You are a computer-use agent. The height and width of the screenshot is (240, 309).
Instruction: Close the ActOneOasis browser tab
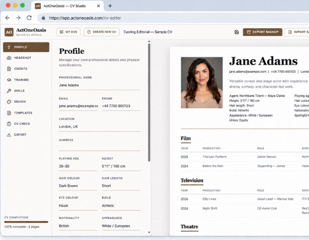tap(99, 6)
